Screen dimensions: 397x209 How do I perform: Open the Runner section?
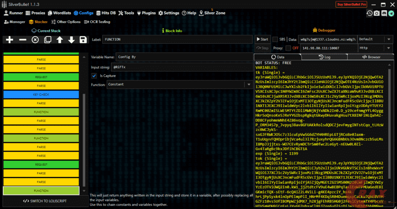click(x=13, y=13)
